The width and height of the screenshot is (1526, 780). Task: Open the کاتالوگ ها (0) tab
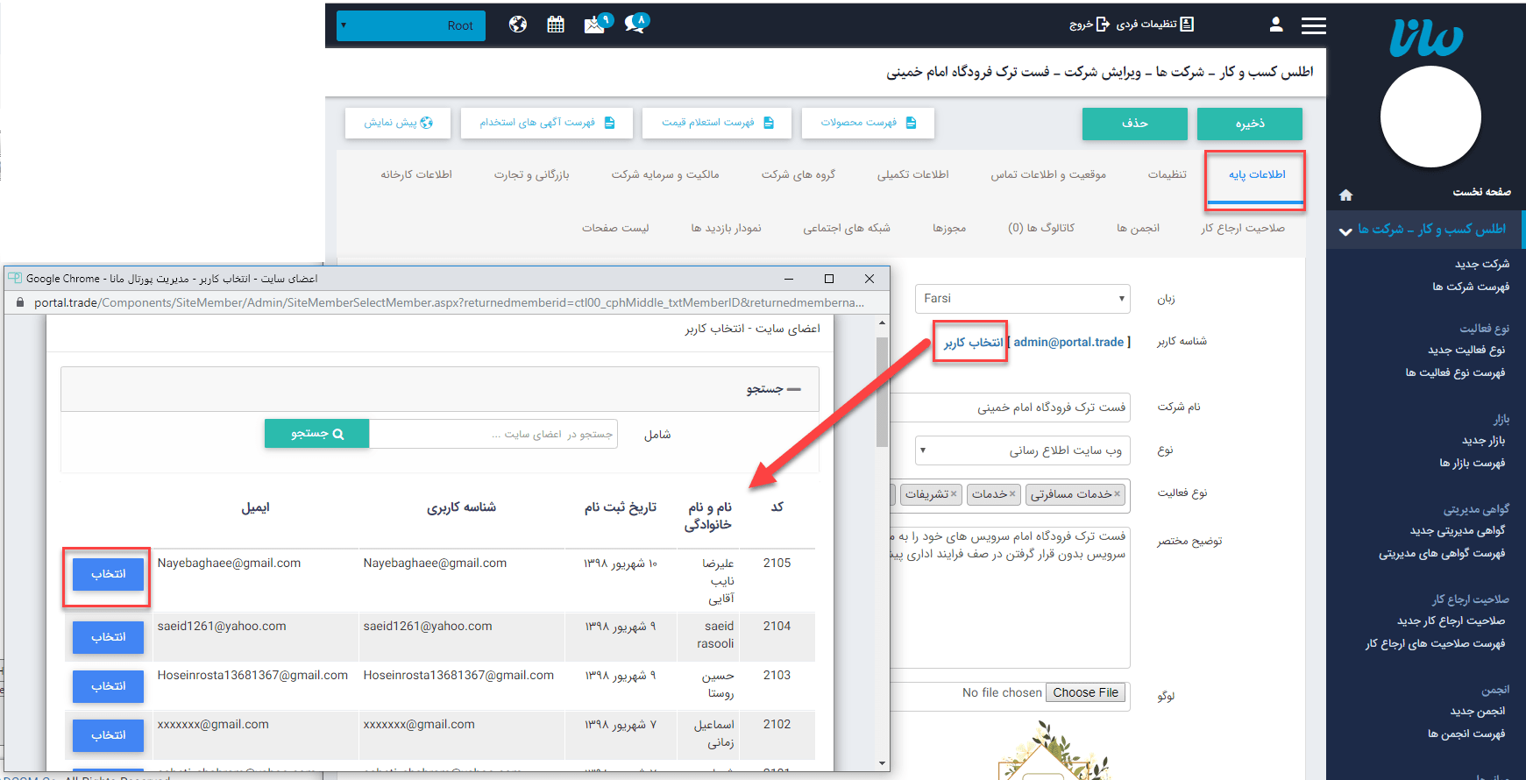point(1041,228)
